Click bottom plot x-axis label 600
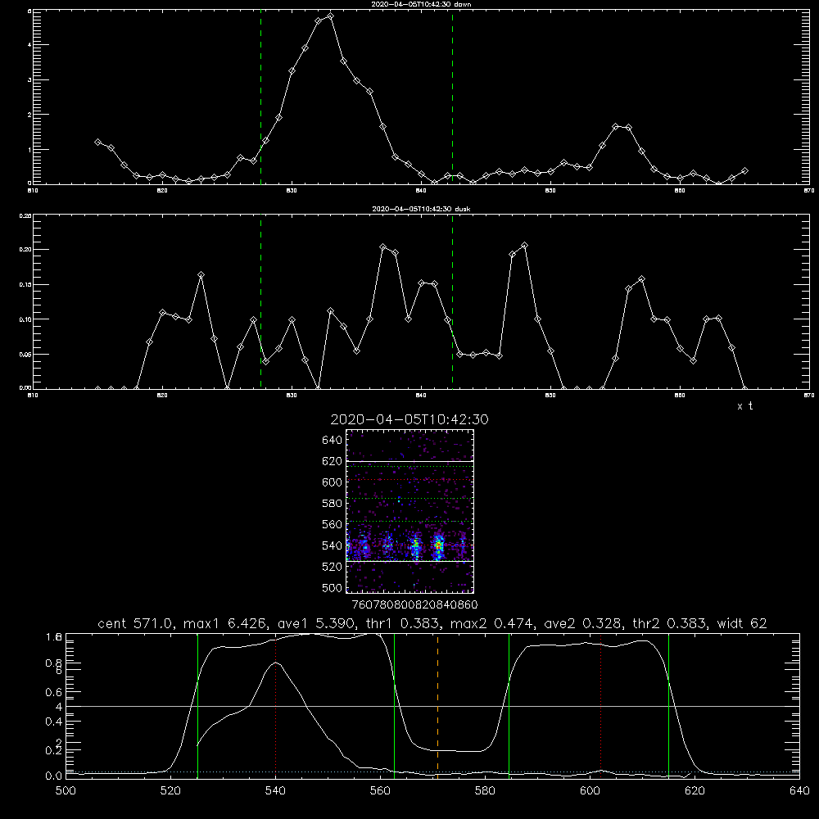Image resolution: width=819 pixels, height=819 pixels. click(590, 791)
